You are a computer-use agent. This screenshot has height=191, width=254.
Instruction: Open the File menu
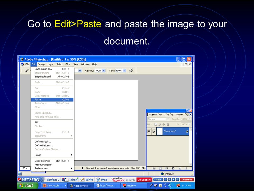pyautogui.click(x=27, y=64)
